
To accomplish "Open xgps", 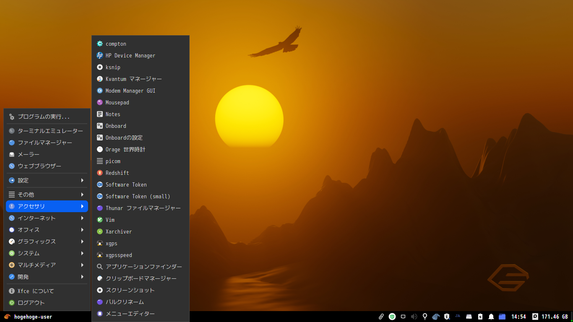I will [141, 243].
